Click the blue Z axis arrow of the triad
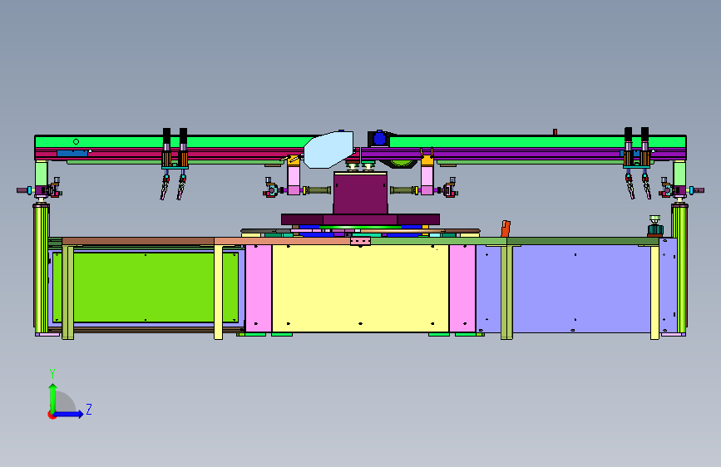The image size is (721, 467). [x=70, y=414]
